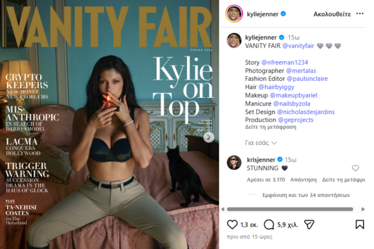Share post using paper plane icon
This screenshot has height=249, width=374.
[x=309, y=225]
